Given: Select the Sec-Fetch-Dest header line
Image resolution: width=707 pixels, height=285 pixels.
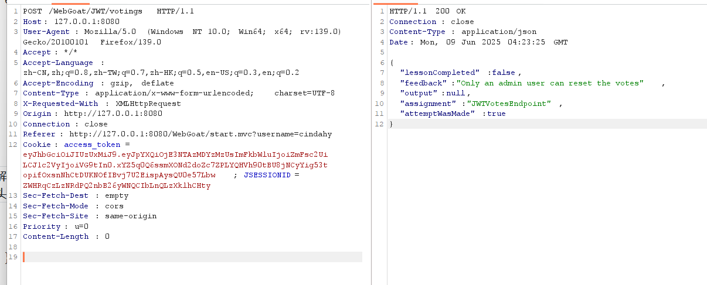Looking at the screenshot, I should 75,195.
